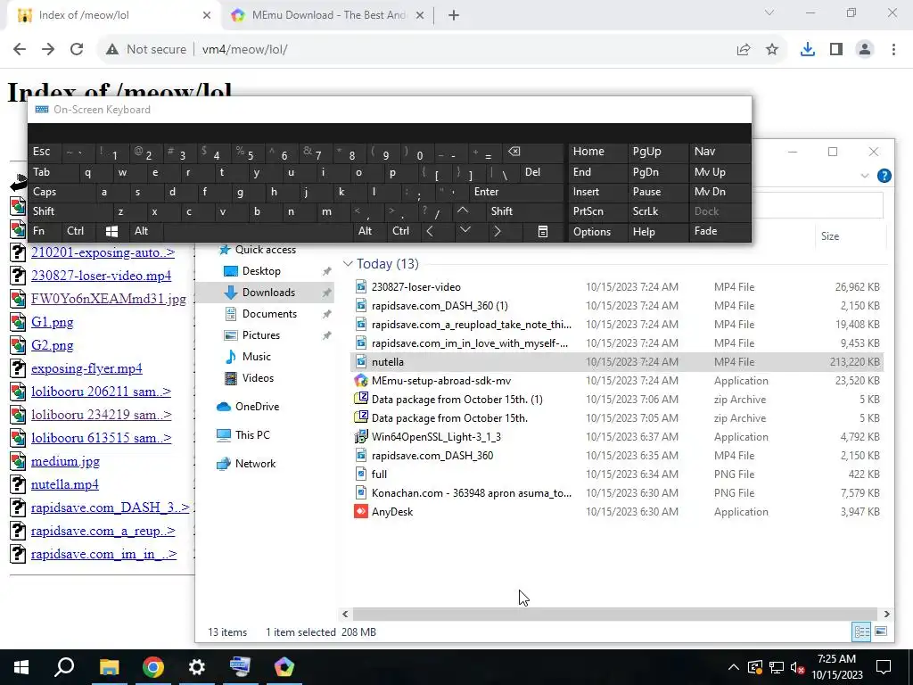Open a new browser tab
The height and width of the screenshot is (685, 913).
pyautogui.click(x=454, y=16)
